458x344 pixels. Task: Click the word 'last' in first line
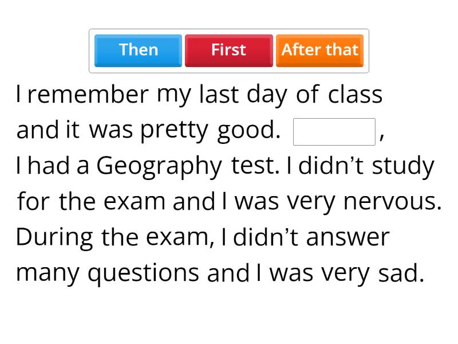click(x=218, y=95)
